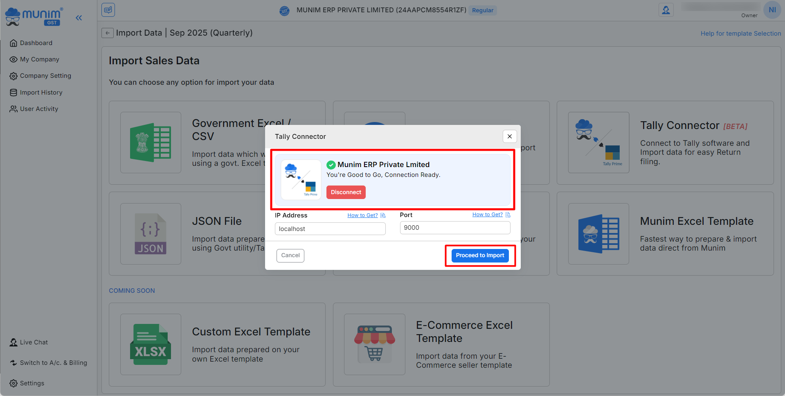Open the NI user profile avatar

click(772, 10)
